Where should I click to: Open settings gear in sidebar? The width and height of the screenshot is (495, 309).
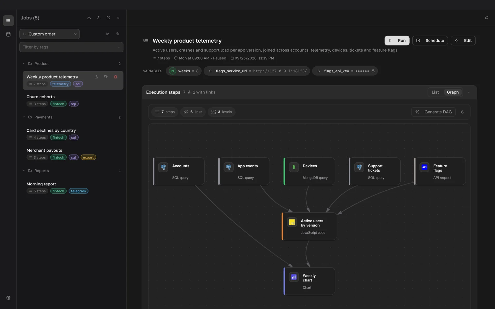click(x=8, y=298)
